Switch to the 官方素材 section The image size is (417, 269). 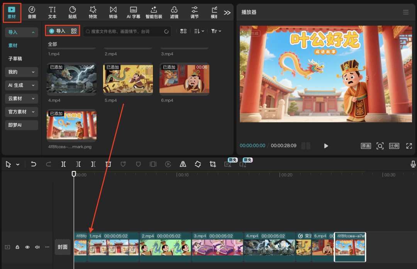(21, 112)
